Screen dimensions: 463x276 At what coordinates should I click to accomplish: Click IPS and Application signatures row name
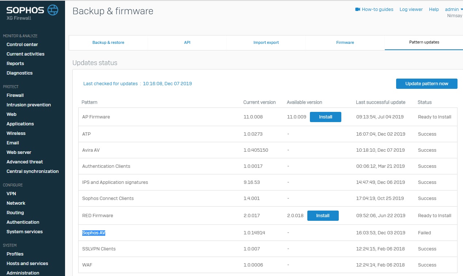point(115,182)
